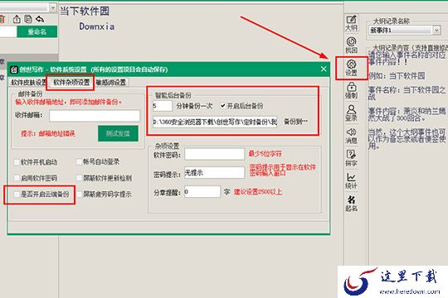Click the 创世写作 logo icon in dialog title
This screenshot has width=448, height=298.
tap(14, 70)
